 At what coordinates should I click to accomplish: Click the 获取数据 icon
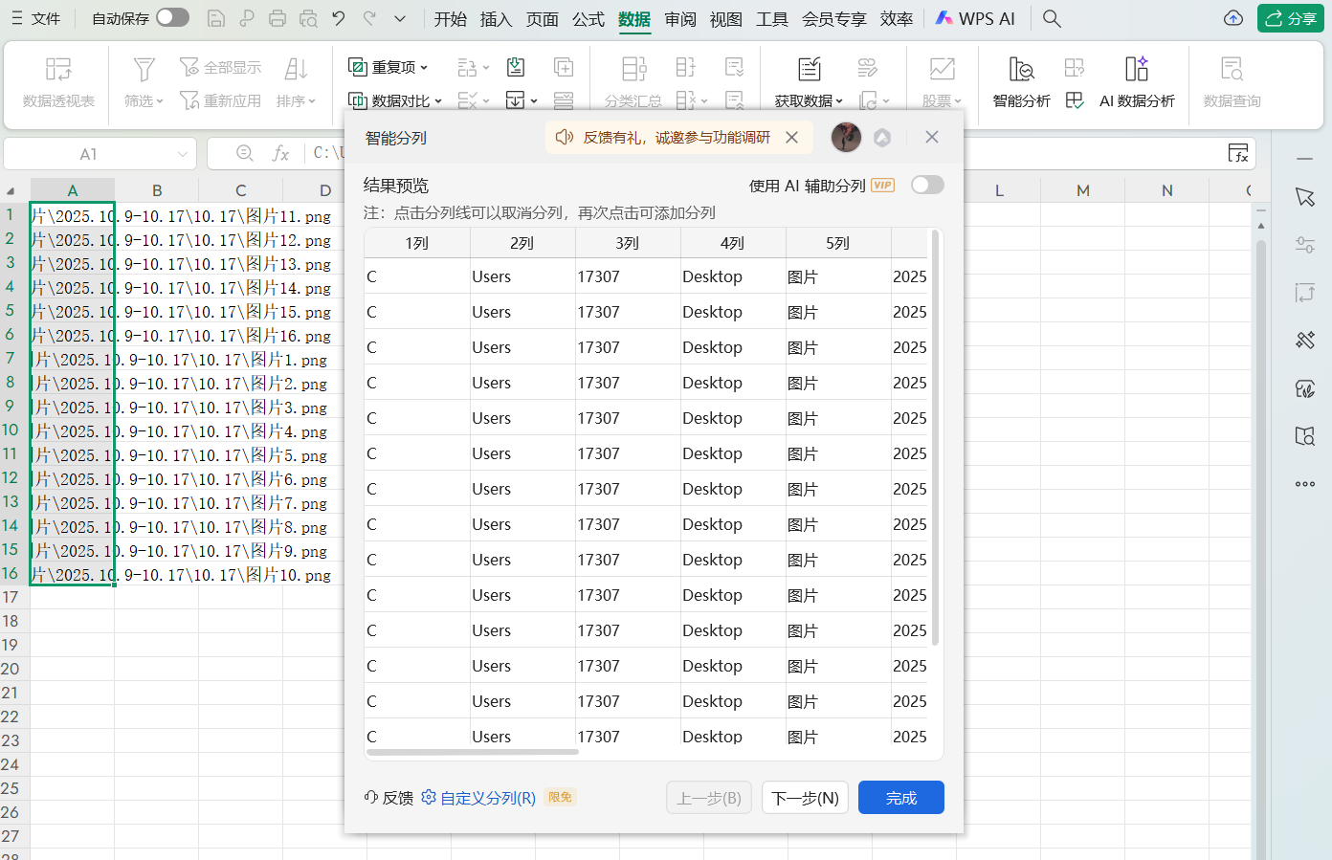(809, 67)
